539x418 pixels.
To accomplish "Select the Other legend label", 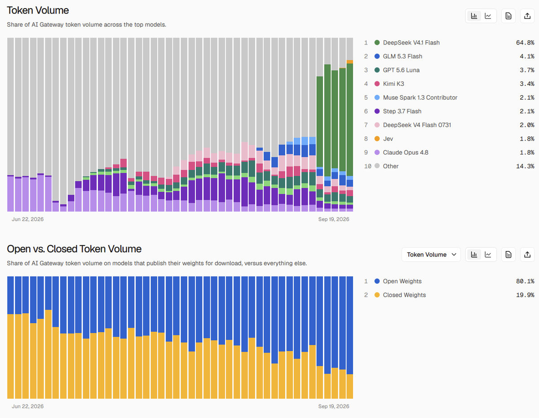I will pos(391,166).
